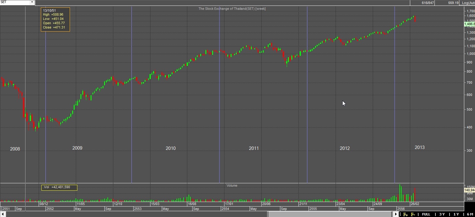
Task: Click the SET symbol input box
Action: tap(15, 2)
